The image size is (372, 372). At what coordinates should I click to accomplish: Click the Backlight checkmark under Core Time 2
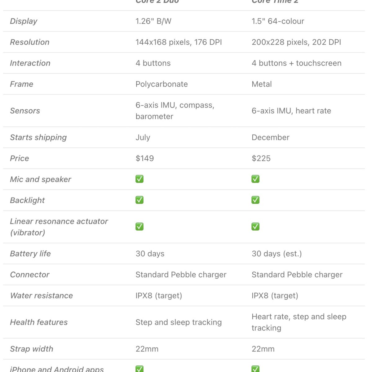255,200
